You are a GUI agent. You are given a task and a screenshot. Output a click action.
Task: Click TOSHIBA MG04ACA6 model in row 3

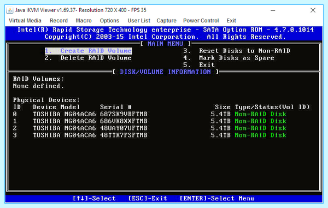point(65,135)
